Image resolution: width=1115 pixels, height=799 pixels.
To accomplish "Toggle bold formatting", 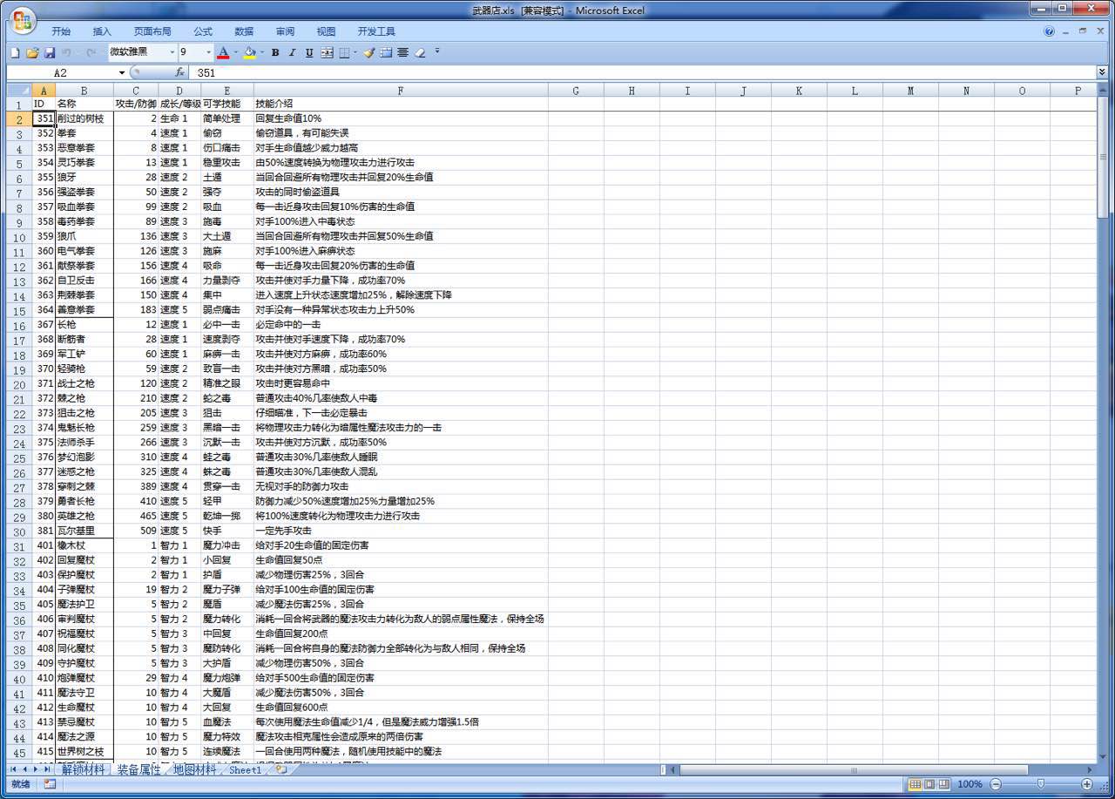I will coord(275,53).
